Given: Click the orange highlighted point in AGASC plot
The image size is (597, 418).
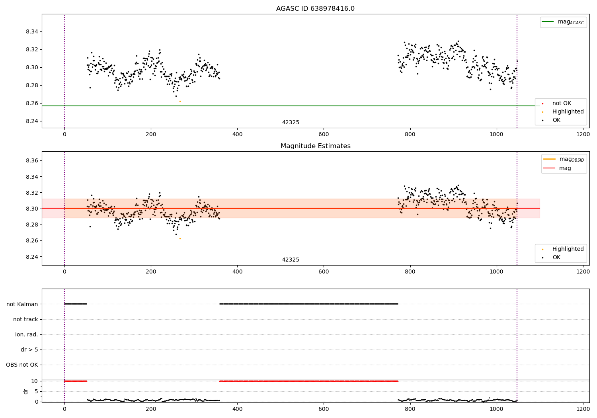Looking at the screenshot, I should [x=180, y=101].
